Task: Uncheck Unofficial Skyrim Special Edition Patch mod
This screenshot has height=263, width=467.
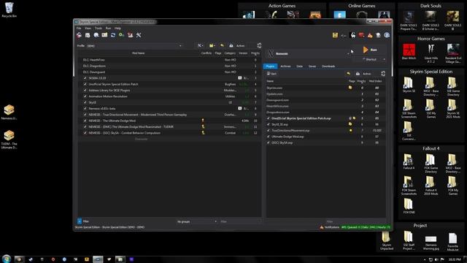Action: 85,84
